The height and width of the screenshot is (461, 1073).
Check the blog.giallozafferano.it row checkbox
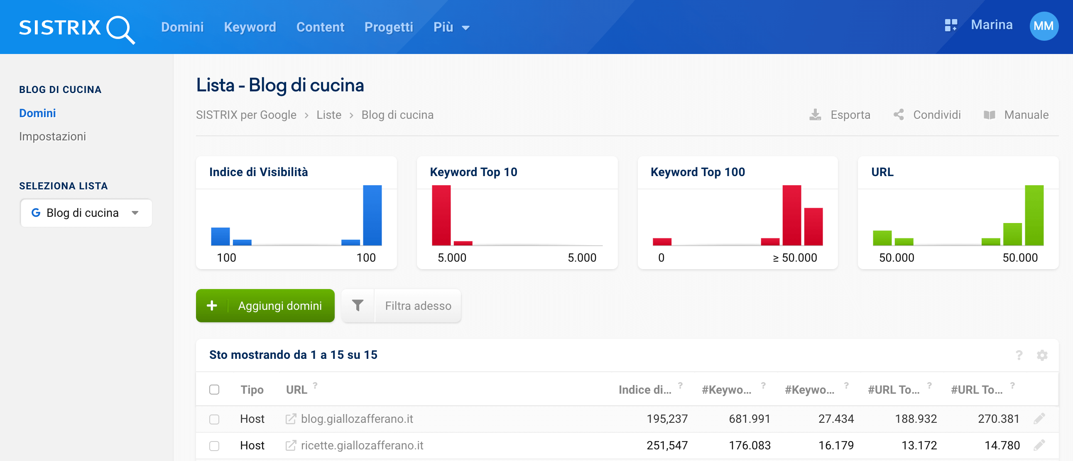[x=214, y=419]
